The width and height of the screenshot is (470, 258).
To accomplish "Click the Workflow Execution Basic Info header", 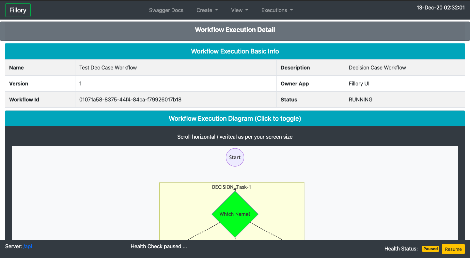I will [x=235, y=51].
